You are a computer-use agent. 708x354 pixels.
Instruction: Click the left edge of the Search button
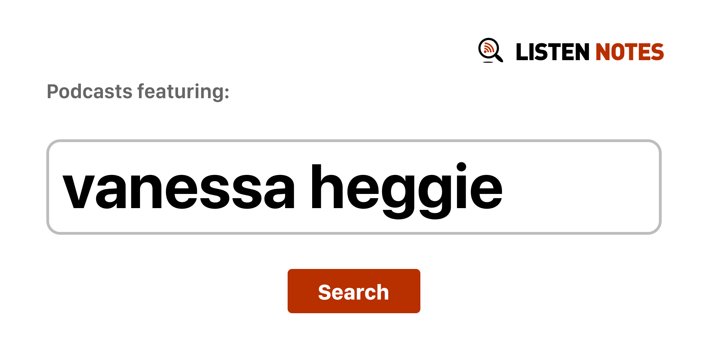coord(290,291)
